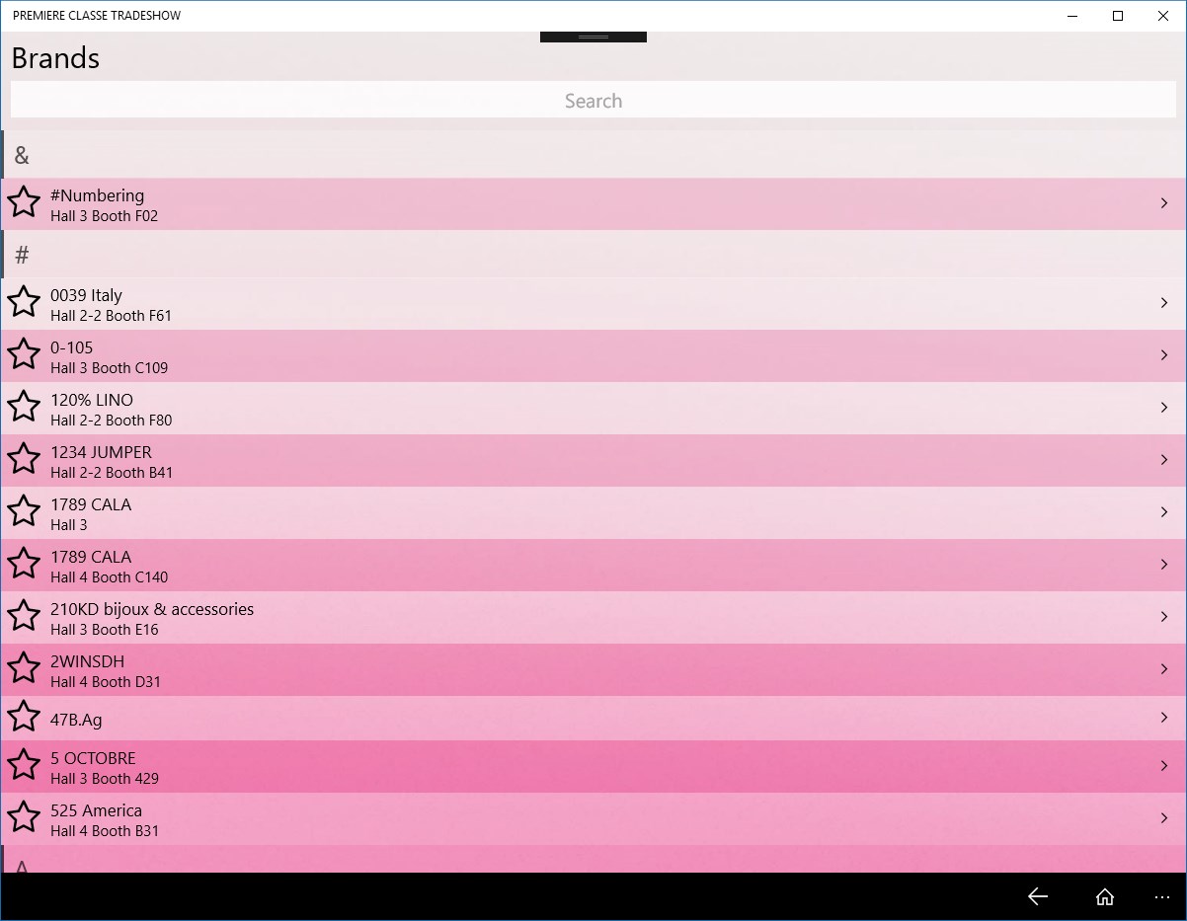Viewport: 1187px width, 921px height.
Task: Click 'Hall 4 Booth D31' text
Action: [106, 681]
